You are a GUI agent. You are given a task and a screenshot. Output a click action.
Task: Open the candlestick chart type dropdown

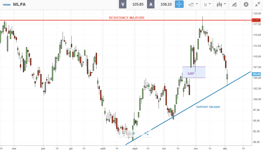(x=221, y=4)
